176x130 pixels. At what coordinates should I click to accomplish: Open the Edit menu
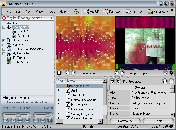click(18, 12)
